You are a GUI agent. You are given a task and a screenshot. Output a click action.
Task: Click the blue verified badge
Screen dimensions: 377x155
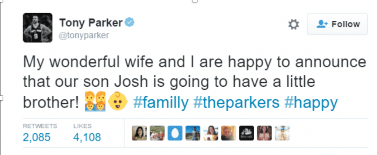click(x=129, y=23)
